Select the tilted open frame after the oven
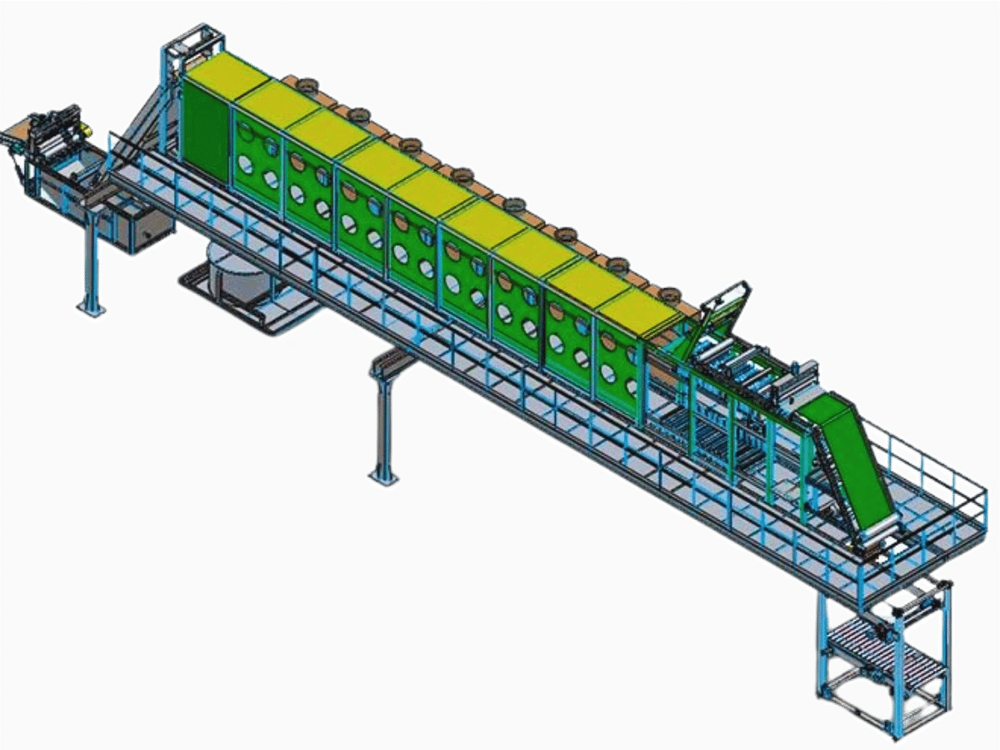This screenshot has height=750, width=1000. pos(715,317)
